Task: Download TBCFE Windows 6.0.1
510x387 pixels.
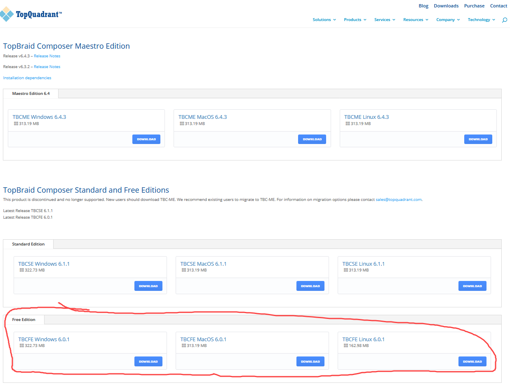Action: point(148,361)
